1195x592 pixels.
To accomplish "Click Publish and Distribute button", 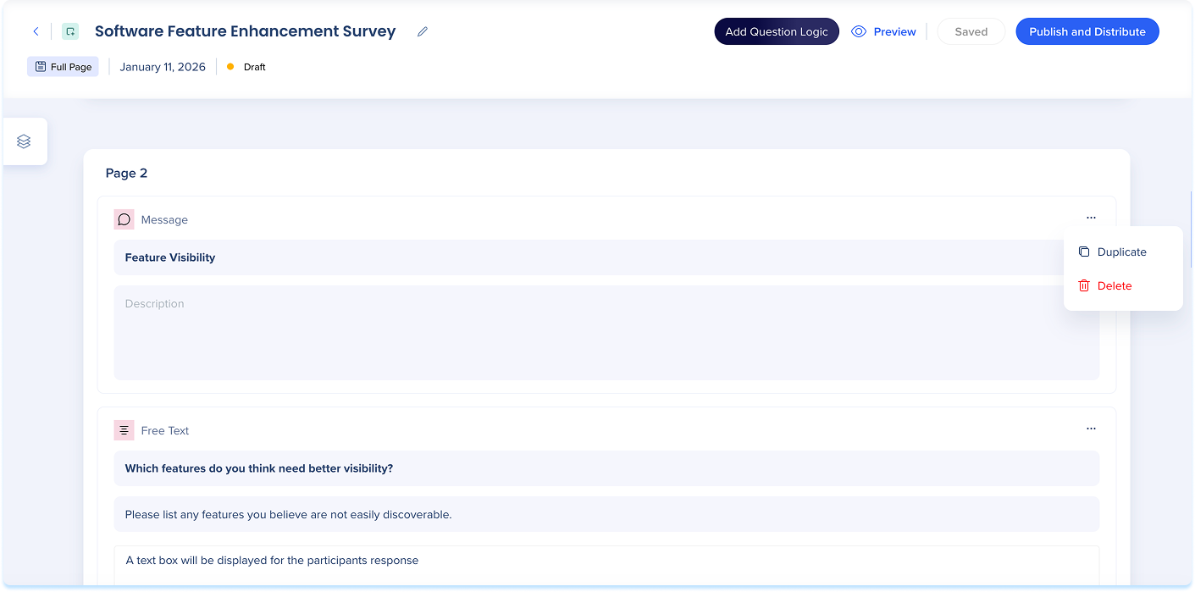I will (x=1087, y=31).
